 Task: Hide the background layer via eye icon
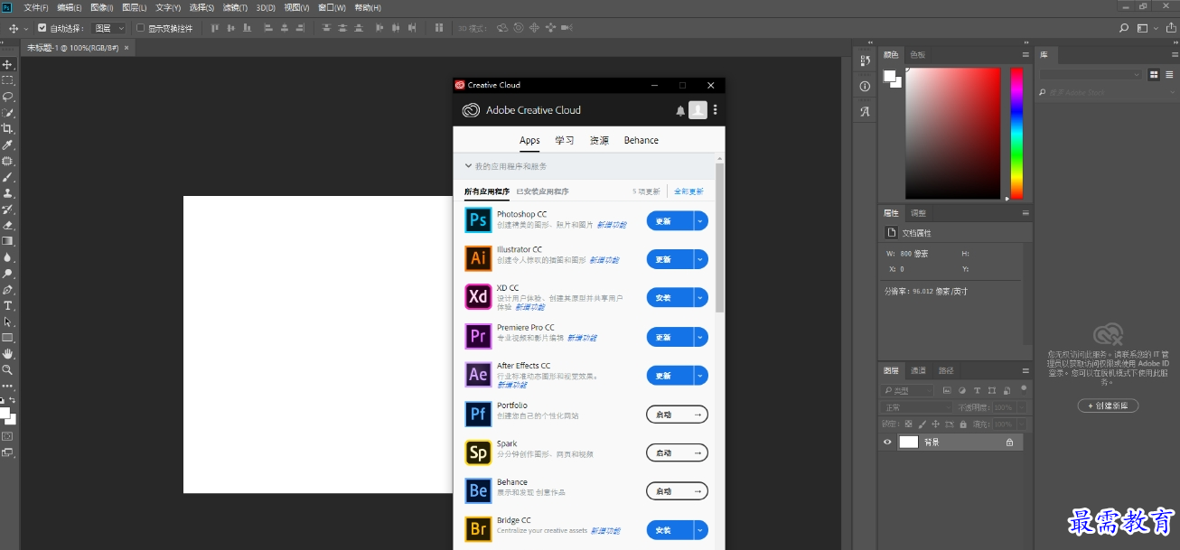887,443
